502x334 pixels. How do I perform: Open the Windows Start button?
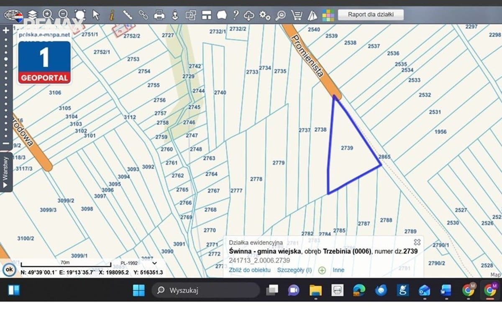pos(138,290)
